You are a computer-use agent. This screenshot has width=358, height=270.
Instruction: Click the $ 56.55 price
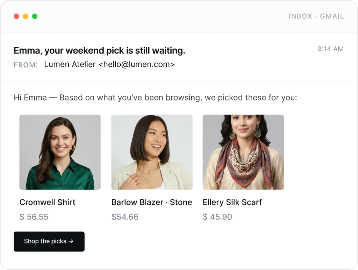(34, 217)
